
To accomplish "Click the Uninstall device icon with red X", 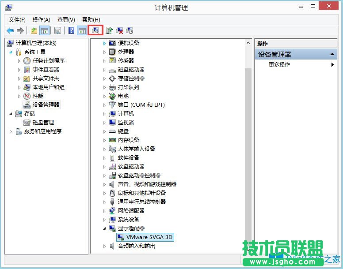I will coord(119,30).
